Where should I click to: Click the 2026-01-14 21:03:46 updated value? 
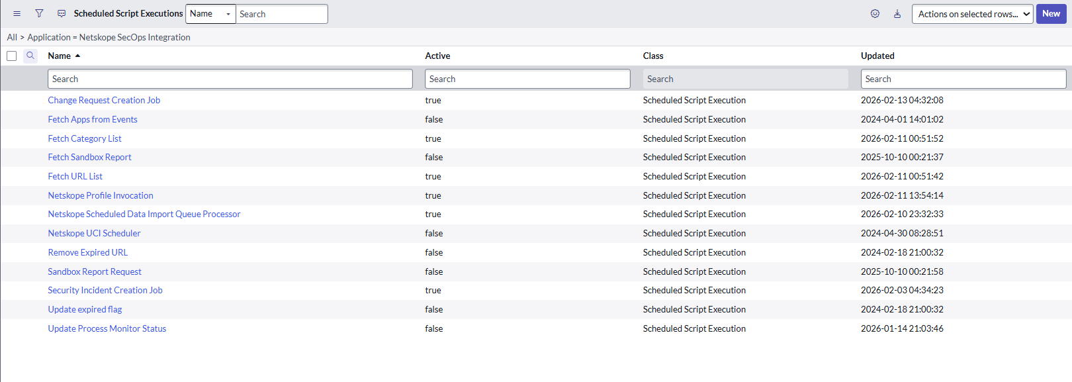click(x=902, y=328)
